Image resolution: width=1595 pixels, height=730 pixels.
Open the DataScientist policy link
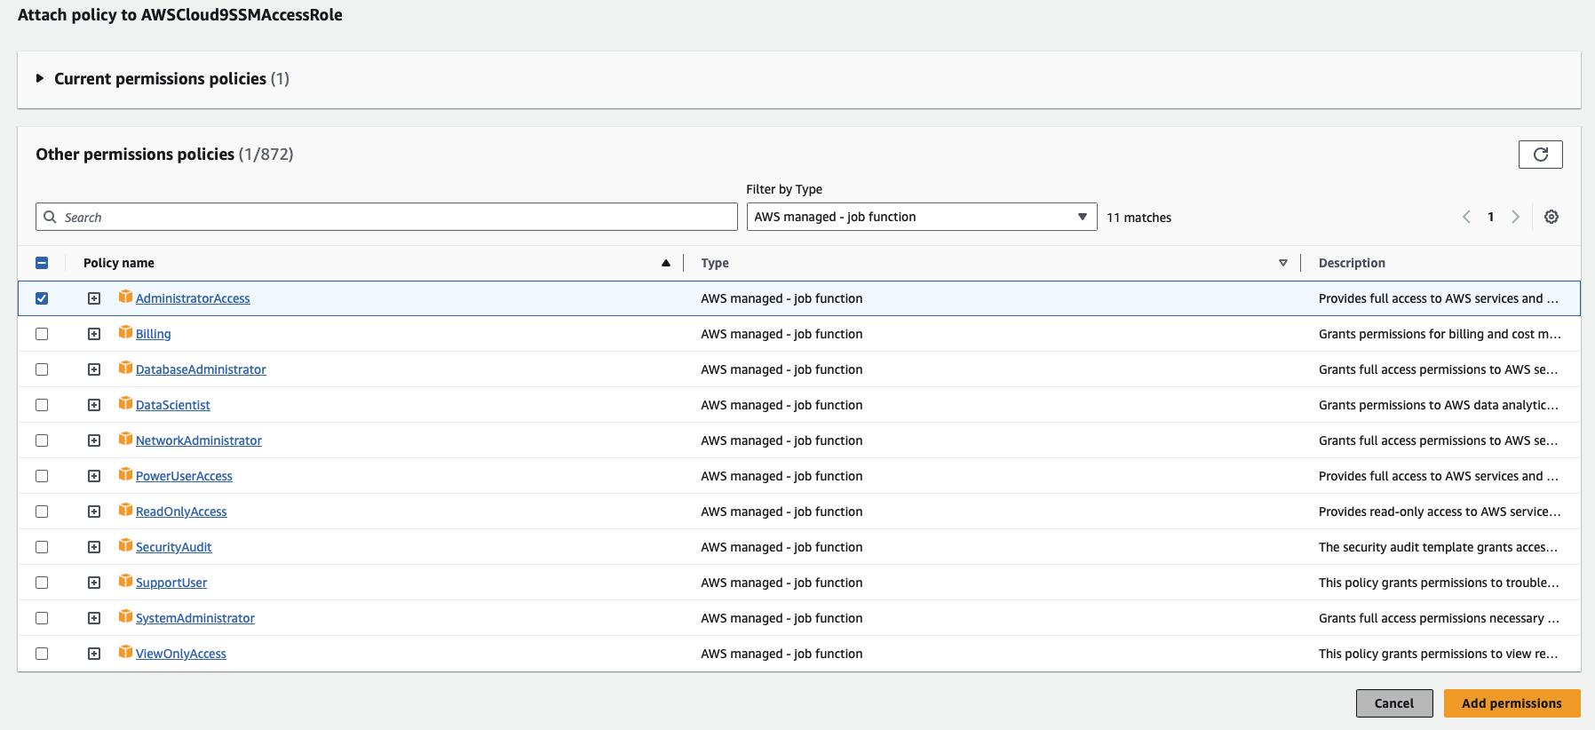click(173, 405)
